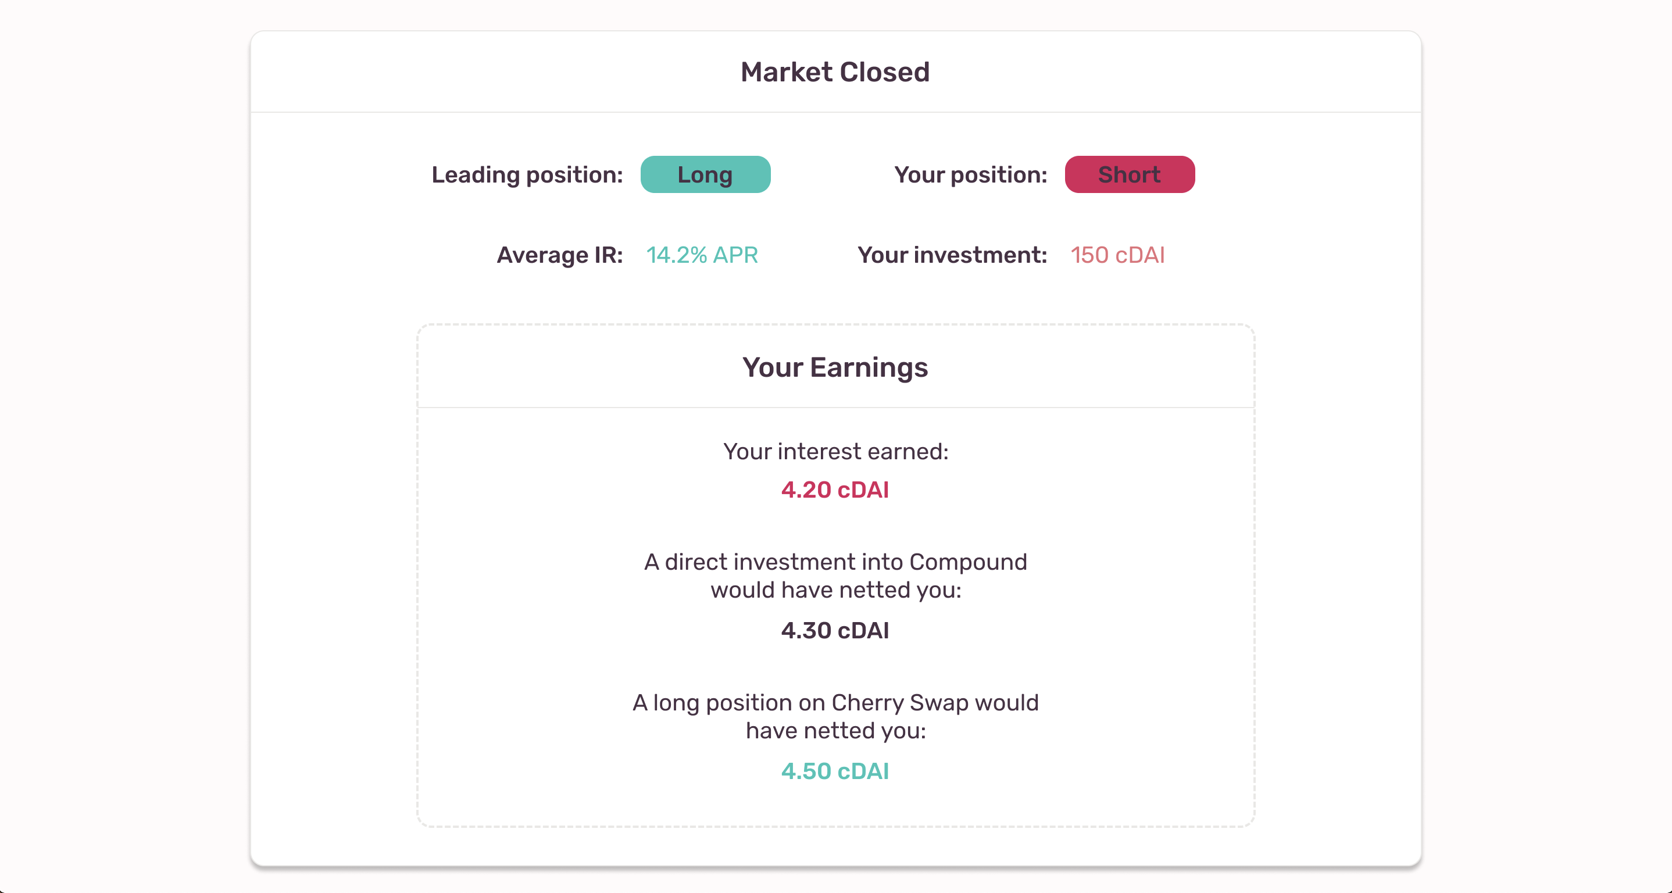Select the 14.2% APR value

point(702,255)
